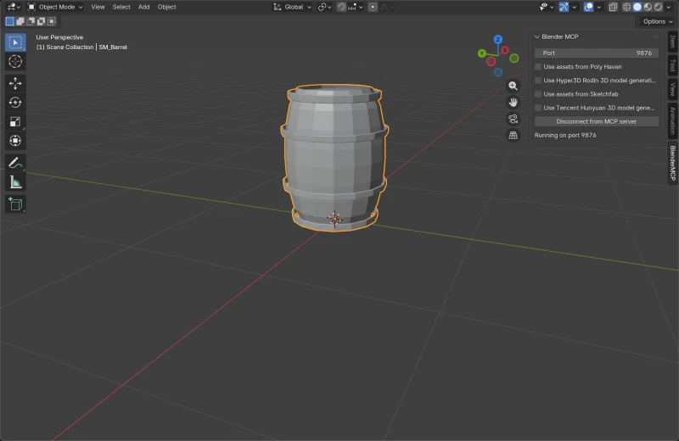679x441 pixels.
Task: Toggle X-ray display mode
Action: [x=613, y=7]
